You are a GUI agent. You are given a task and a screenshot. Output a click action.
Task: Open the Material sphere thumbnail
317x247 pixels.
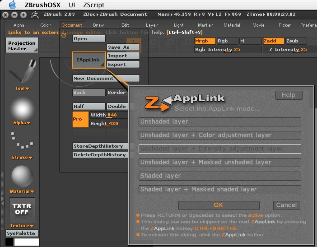(x=22, y=176)
